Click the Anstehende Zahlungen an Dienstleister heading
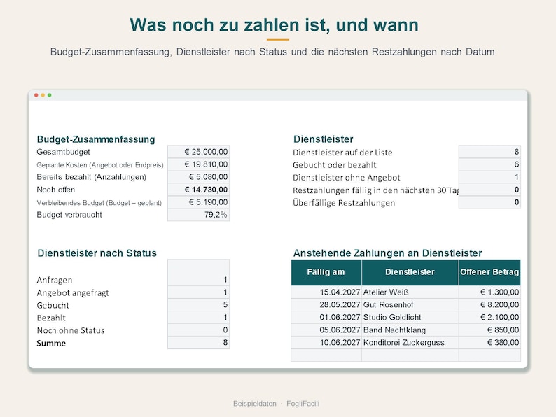 click(387, 253)
